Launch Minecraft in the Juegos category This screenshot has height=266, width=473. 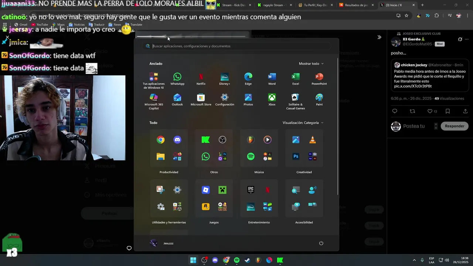tap(222, 190)
